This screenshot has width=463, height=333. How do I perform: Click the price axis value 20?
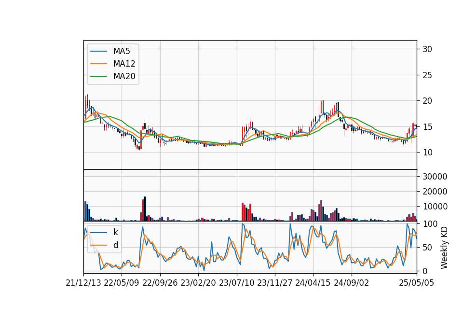pos(427,101)
